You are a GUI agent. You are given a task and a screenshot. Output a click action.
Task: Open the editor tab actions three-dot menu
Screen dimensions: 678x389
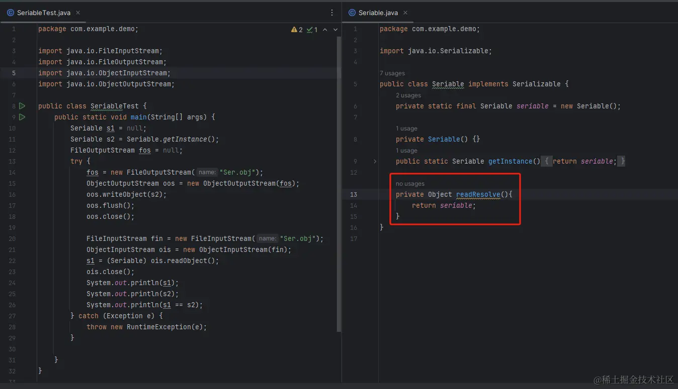(x=332, y=13)
